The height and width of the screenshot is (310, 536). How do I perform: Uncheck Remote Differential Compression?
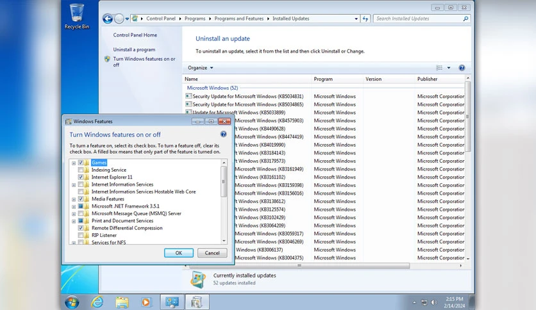click(81, 228)
